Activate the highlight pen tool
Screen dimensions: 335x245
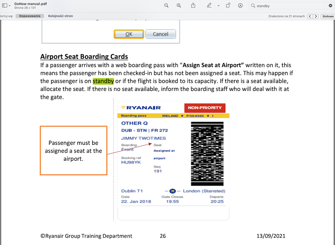209,5
